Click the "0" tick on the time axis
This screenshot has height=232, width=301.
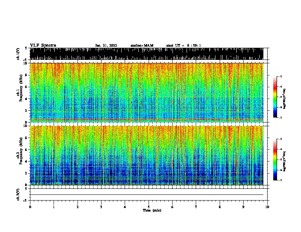click(x=30, y=207)
